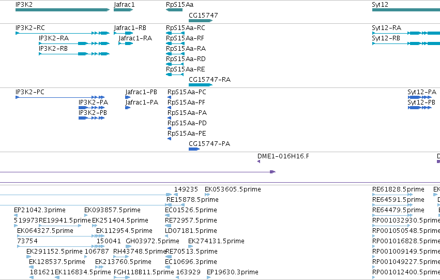Select the EK251404.5prime EST label

(x=120, y=221)
